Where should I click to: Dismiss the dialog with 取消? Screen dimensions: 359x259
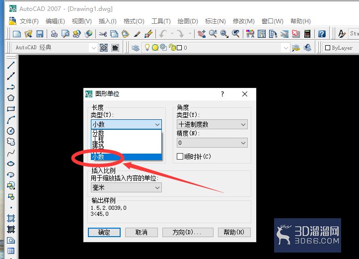tap(141, 233)
